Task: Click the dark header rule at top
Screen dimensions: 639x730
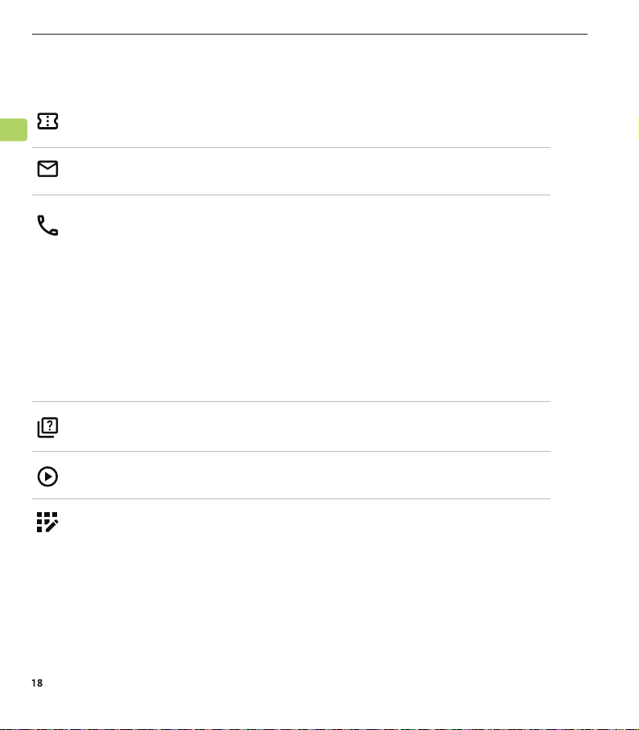Action: (309, 34)
